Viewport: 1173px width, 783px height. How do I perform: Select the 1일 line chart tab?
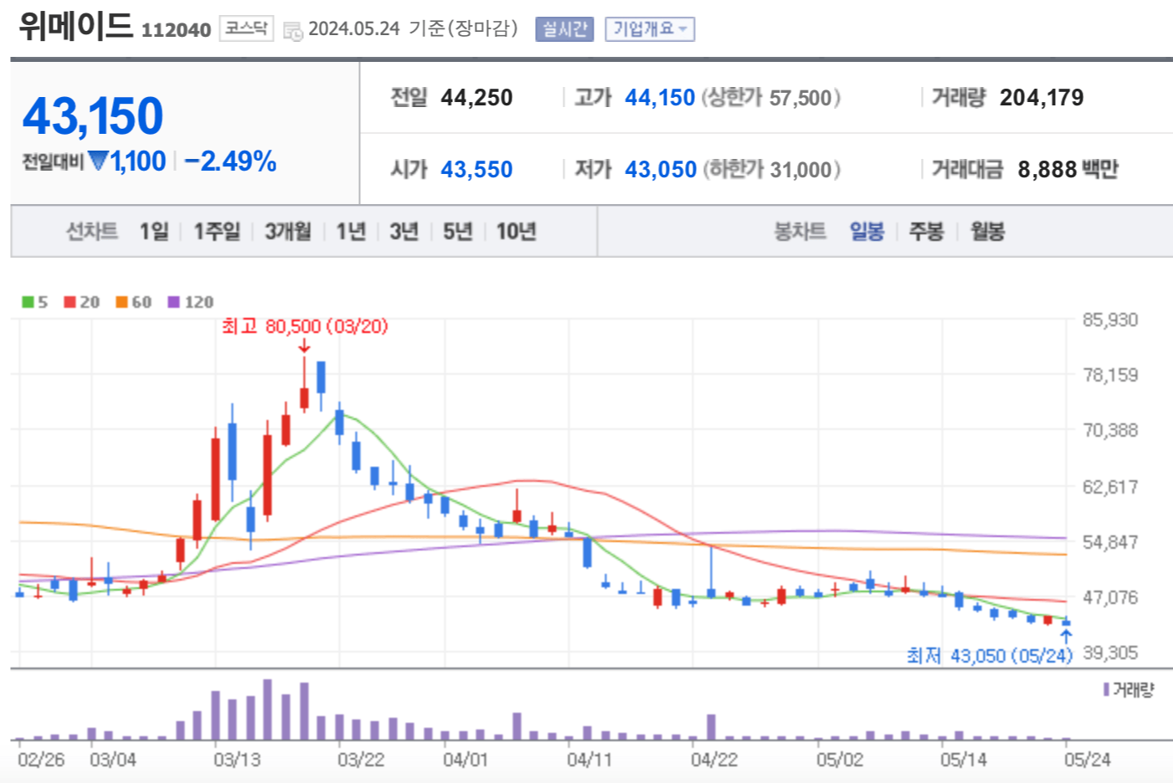click(x=154, y=231)
